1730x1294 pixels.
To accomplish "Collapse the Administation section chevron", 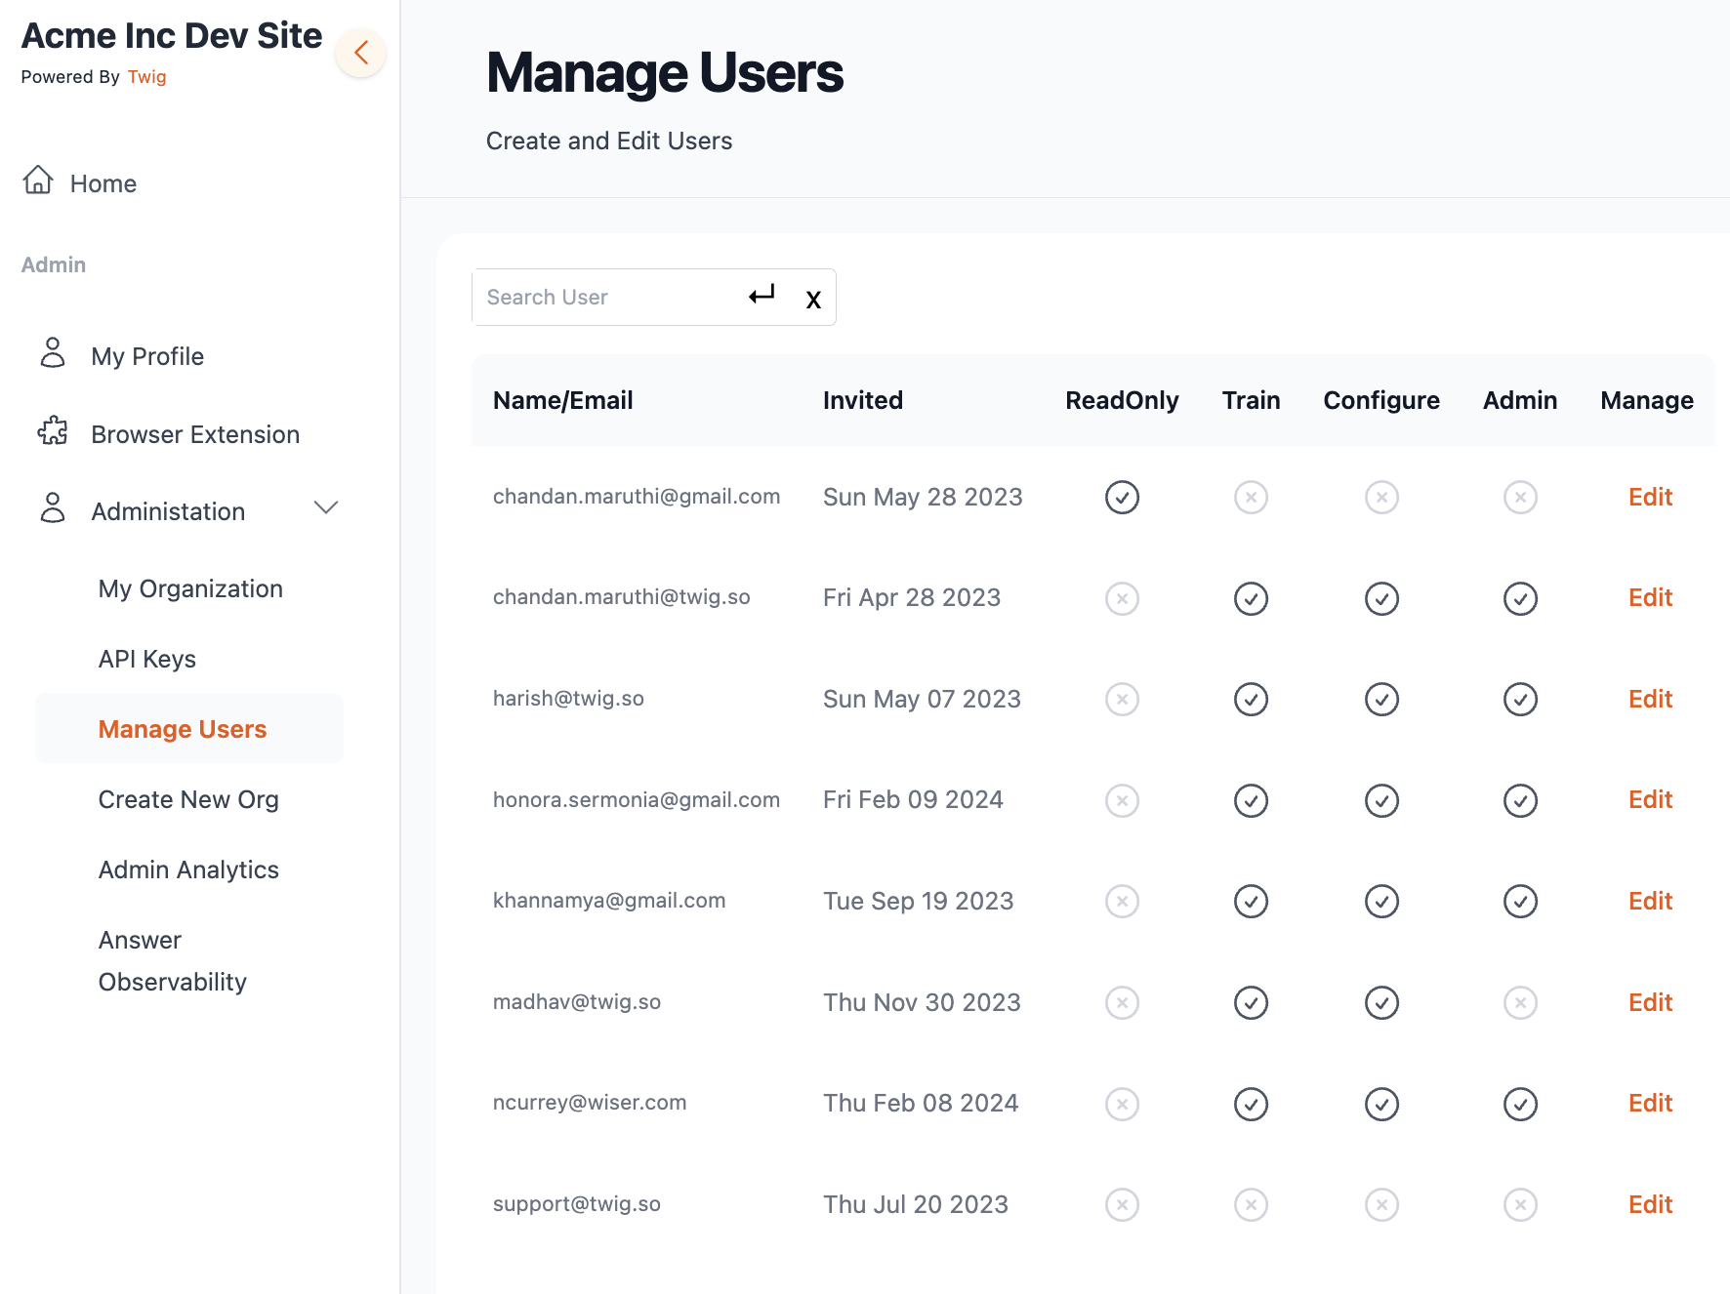I will tap(326, 508).
